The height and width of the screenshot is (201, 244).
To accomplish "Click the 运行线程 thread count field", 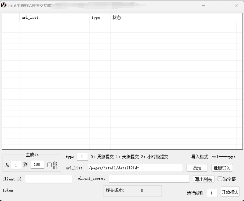I will (x=212, y=193).
